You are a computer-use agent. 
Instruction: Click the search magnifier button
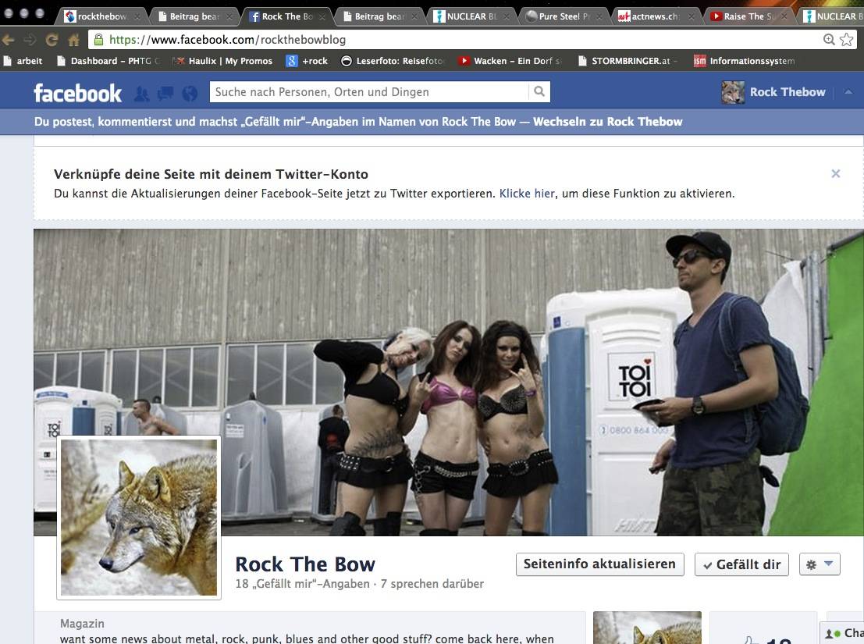click(x=539, y=92)
